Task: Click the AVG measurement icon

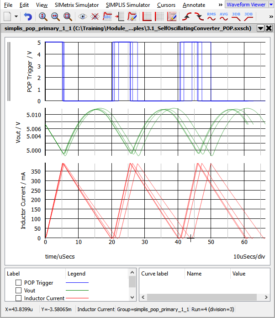Action: click(223, 16)
